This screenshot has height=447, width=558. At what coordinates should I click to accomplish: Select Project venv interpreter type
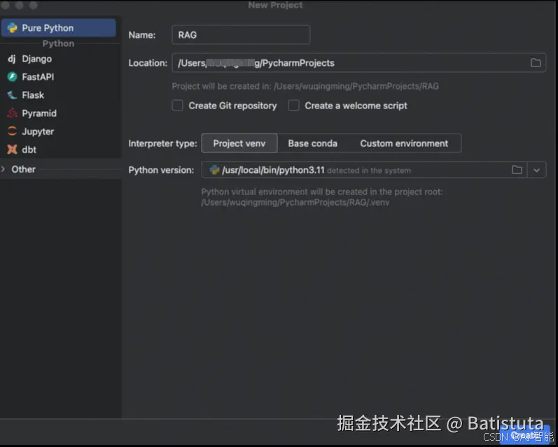(x=239, y=143)
